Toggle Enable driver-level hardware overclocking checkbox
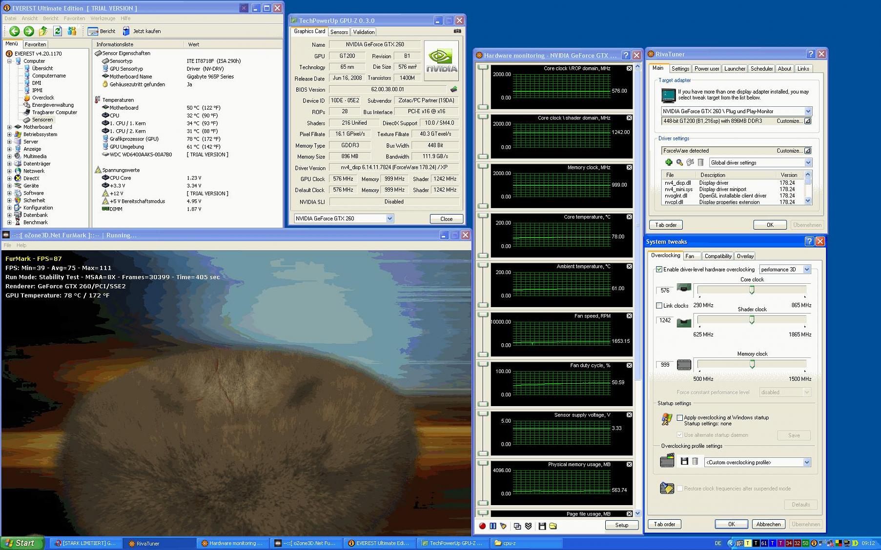Image resolution: width=881 pixels, height=550 pixels. click(x=659, y=269)
